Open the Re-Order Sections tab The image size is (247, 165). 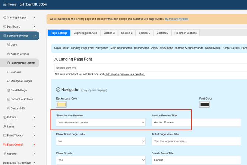tap(185, 33)
